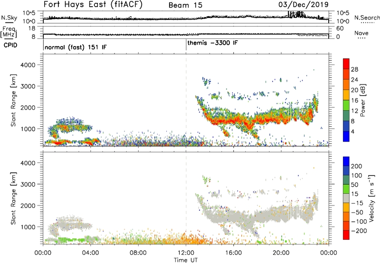The image size is (380, 263).
Task: Click the blue top segment of the Velocity colorbar
Action: coord(346,161)
